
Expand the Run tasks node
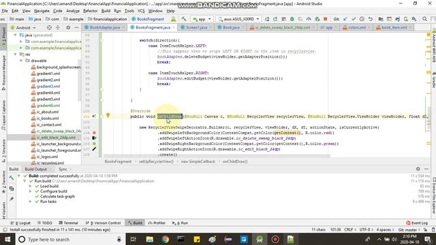pyautogui.click(x=30, y=201)
